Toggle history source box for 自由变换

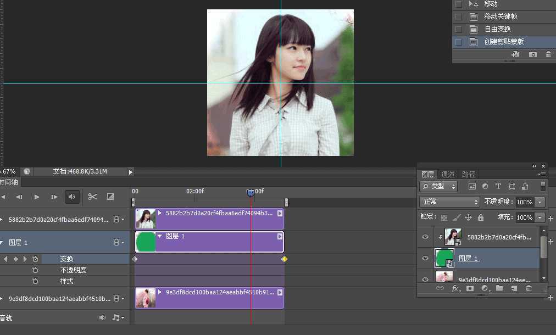click(458, 29)
